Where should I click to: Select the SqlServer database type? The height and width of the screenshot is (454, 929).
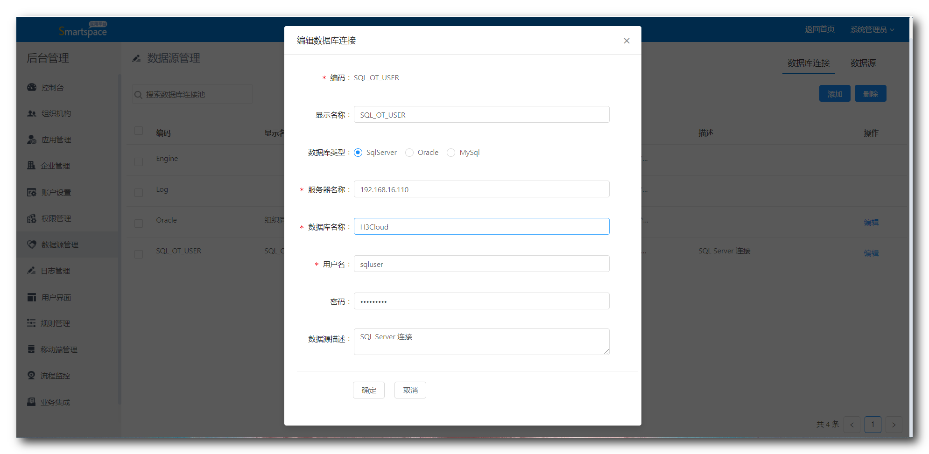point(358,153)
